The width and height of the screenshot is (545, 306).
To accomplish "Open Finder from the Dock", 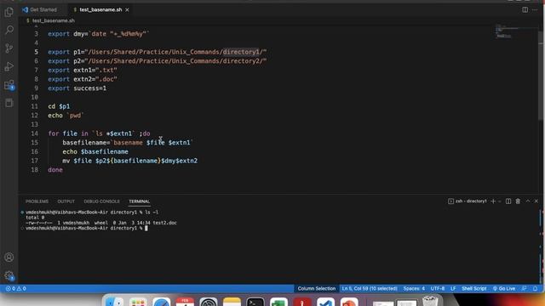I will pos(114,303).
